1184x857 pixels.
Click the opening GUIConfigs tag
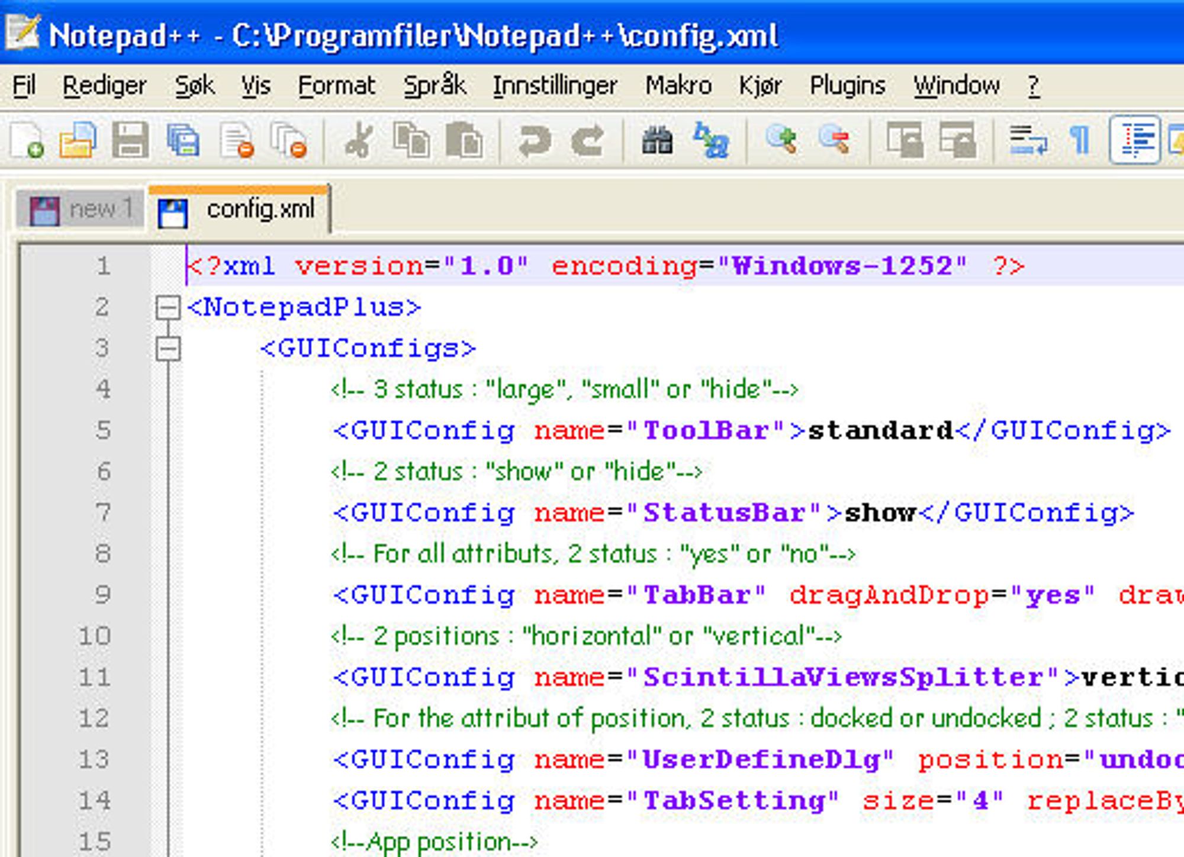pos(368,349)
